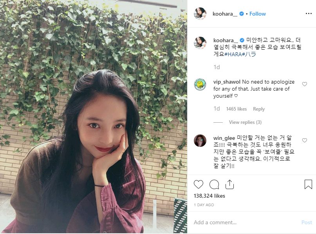Like the post with heart icon
Image resolution: width=316 pixels, height=234 pixels.
tap(199, 184)
